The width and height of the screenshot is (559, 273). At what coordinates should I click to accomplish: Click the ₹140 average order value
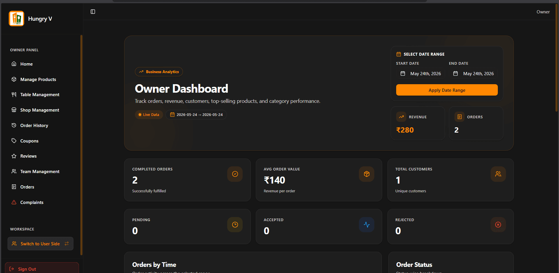274,180
